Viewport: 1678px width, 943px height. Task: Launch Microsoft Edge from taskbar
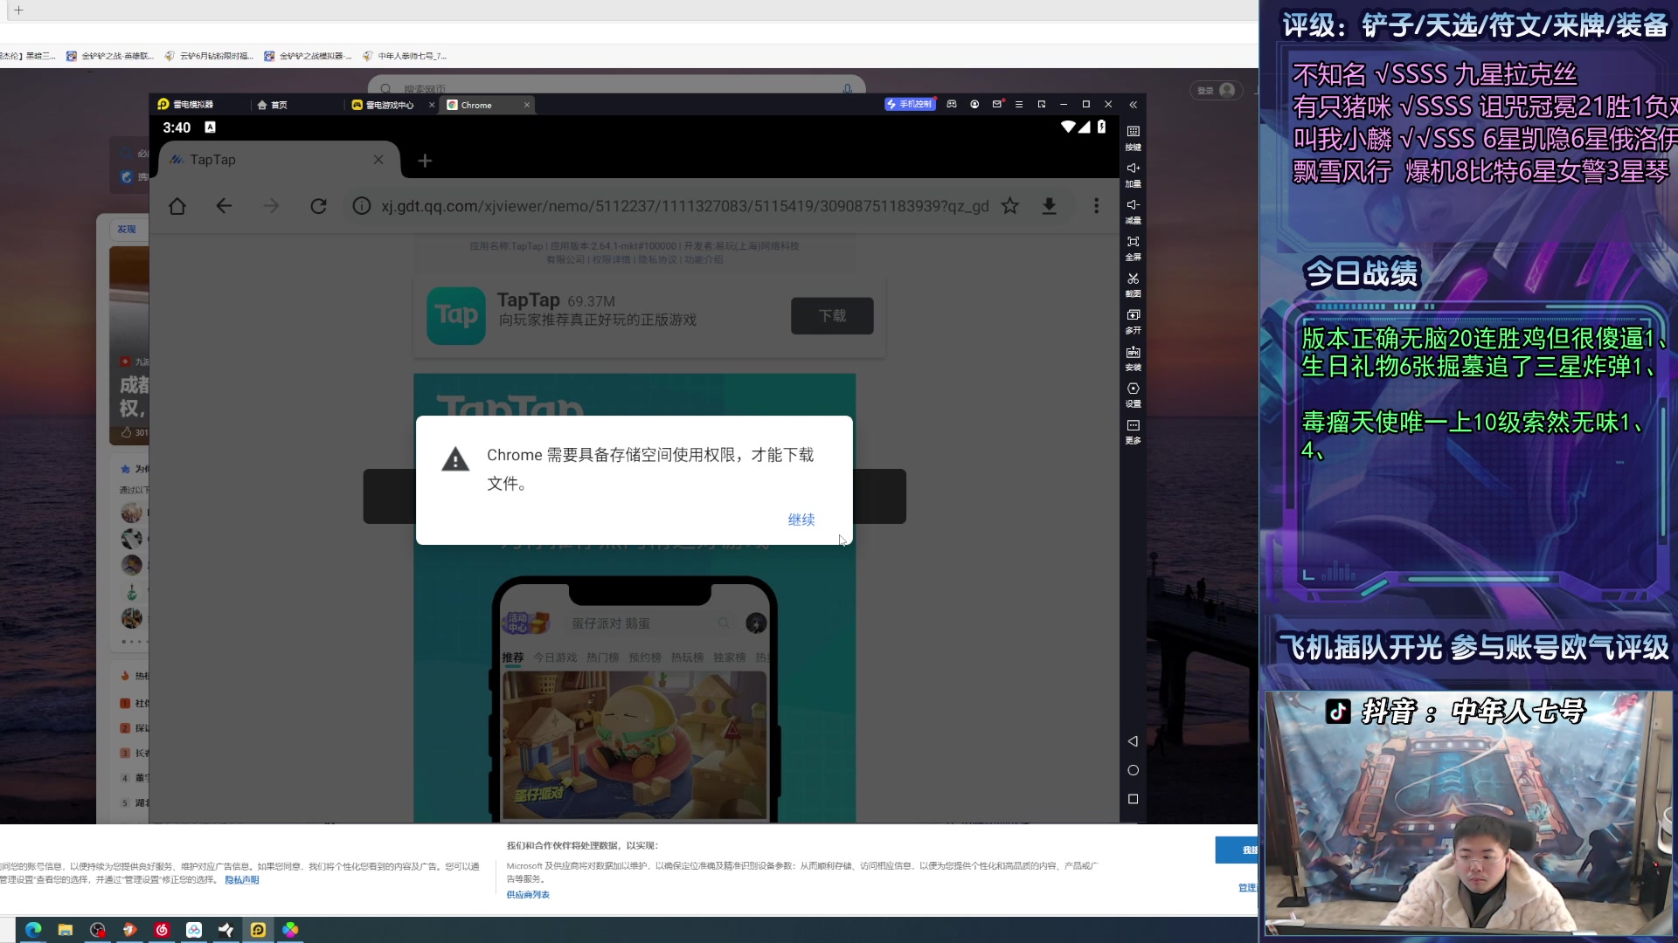tap(33, 930)
